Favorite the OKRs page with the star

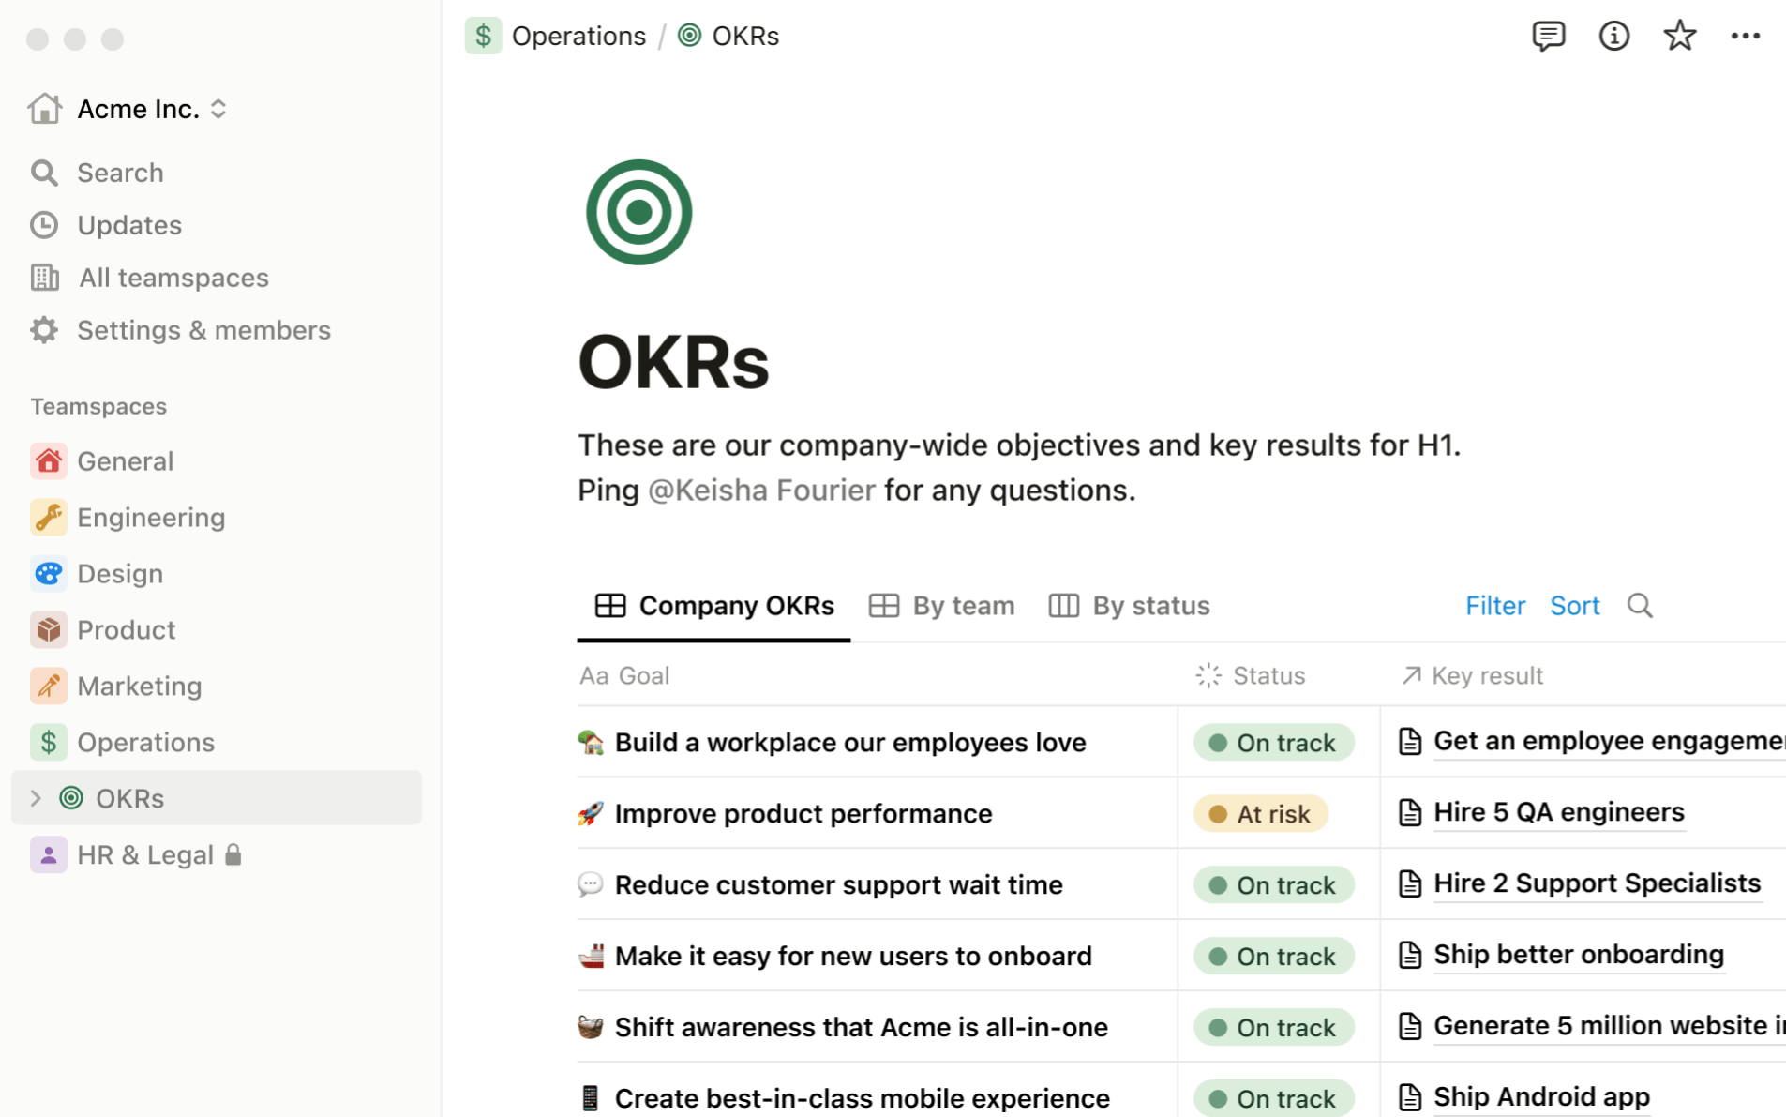tap(1679, 36)
